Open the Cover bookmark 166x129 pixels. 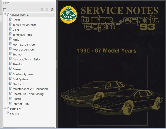pos(16,20)
